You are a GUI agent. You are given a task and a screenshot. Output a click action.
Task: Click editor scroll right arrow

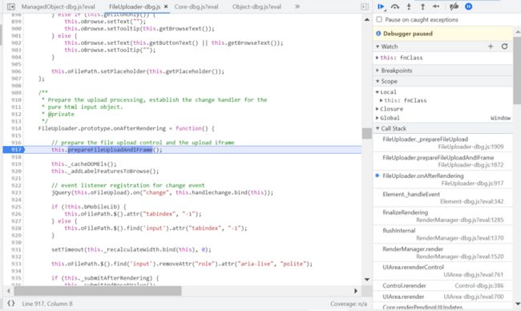pos(356,291)
